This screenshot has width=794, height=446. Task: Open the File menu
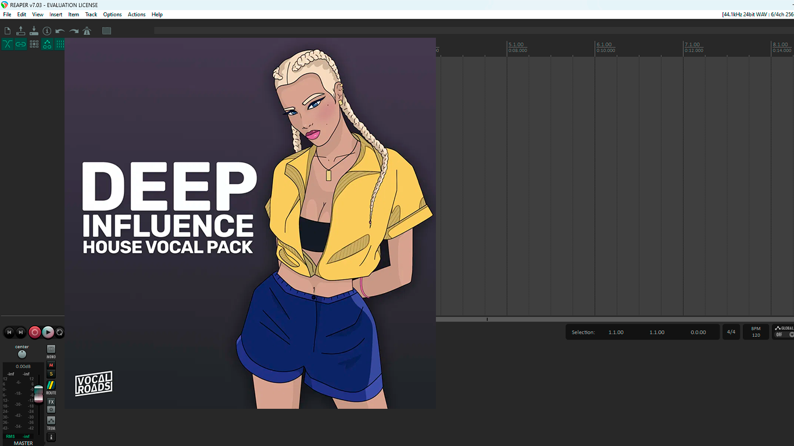click(7, 15)
